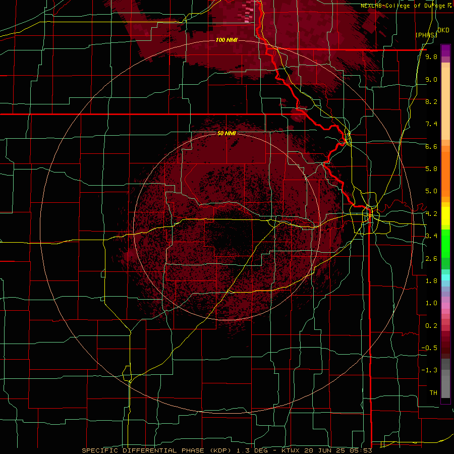
Task: Click the '3.4' scale value
Action: [x=431, y=236]
